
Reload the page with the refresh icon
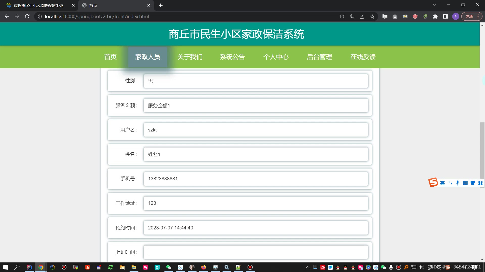(x=27, y=16)
